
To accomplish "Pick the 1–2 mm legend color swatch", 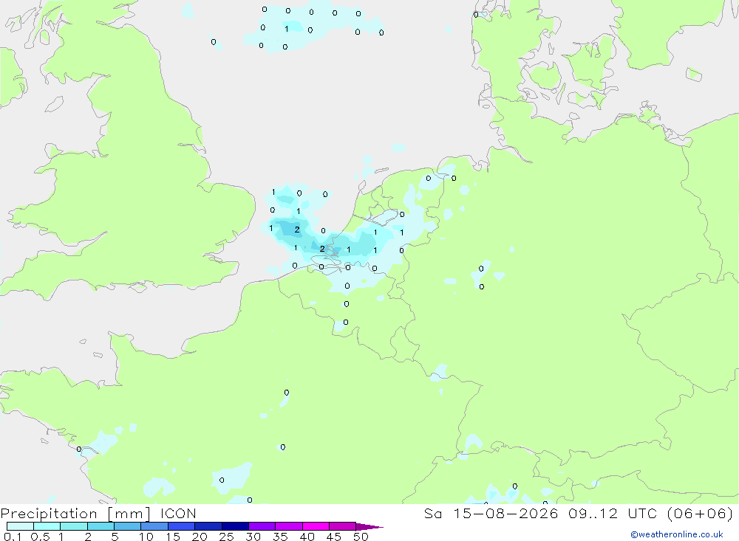I will tap(74, 526).
